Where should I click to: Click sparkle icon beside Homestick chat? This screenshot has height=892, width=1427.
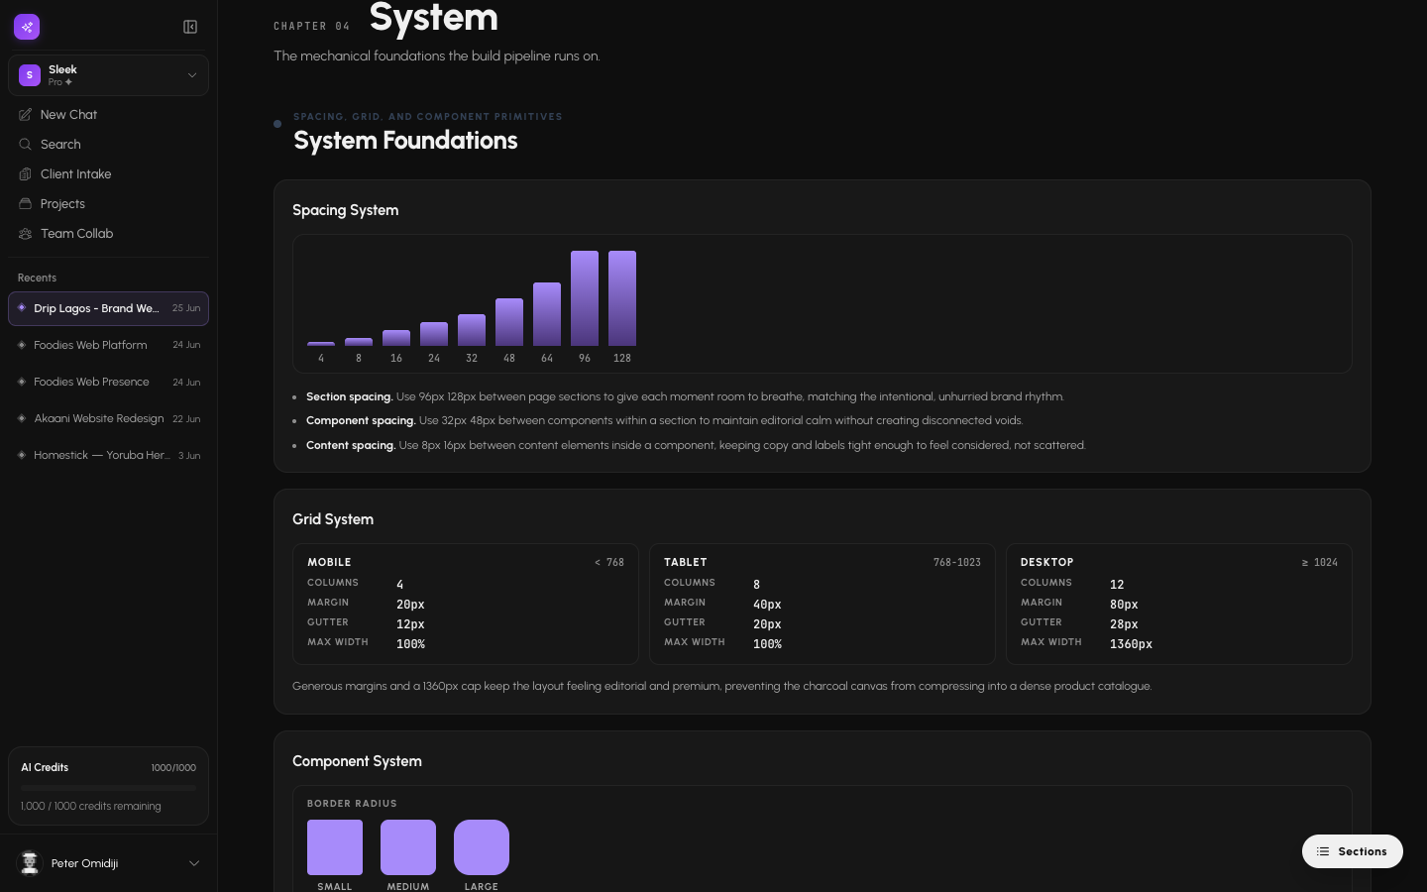22,455
